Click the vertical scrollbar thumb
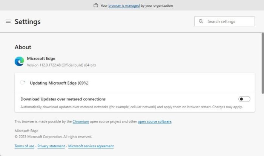Image resolution: width=264 pixels, height=156 pixels. (x=262, y=62)
